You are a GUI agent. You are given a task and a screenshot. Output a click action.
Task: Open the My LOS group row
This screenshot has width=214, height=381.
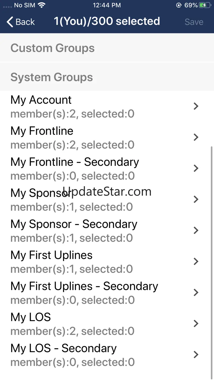tap(82, 324)
